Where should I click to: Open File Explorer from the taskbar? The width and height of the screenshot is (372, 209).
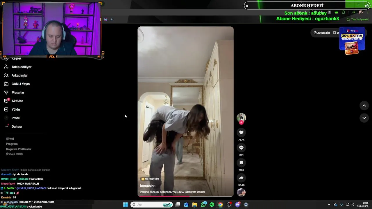tap(195, 205)
